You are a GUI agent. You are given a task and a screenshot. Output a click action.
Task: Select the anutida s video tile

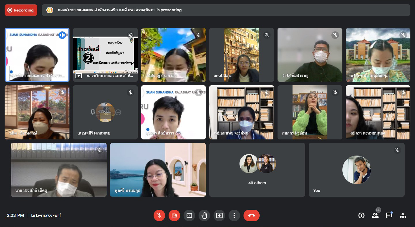242,55
